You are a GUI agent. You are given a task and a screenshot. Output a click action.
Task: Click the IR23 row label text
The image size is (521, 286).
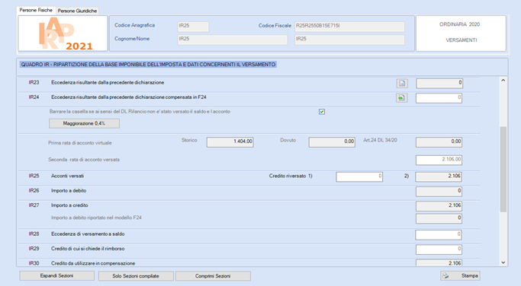point(108,82)
